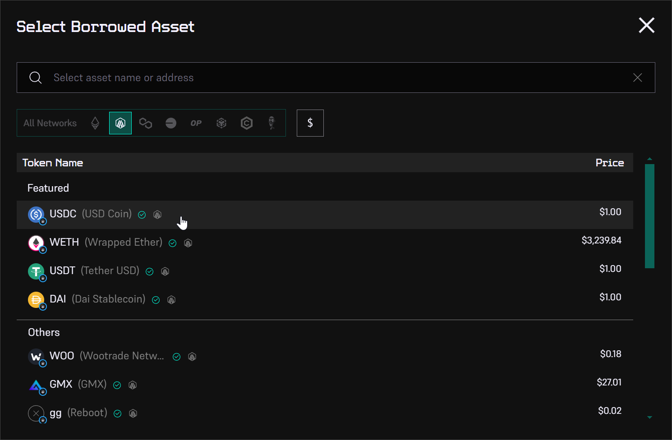672x440 pixels.
Task: Filter by Polygon network icon
Action: pyautogui.click(x=145, y=123)
